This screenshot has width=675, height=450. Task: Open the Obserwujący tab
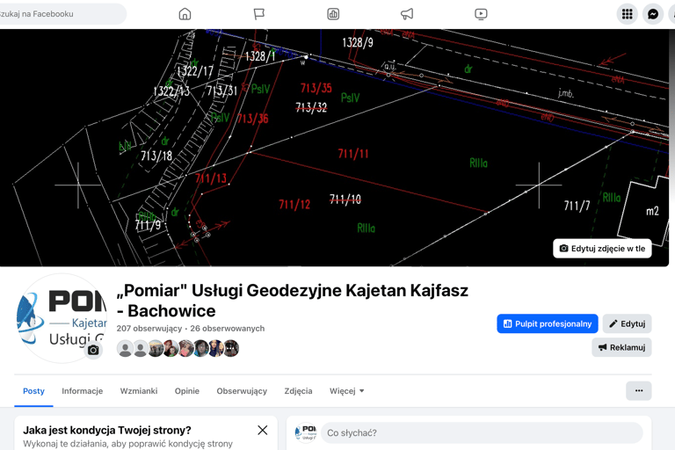point(242,391)
